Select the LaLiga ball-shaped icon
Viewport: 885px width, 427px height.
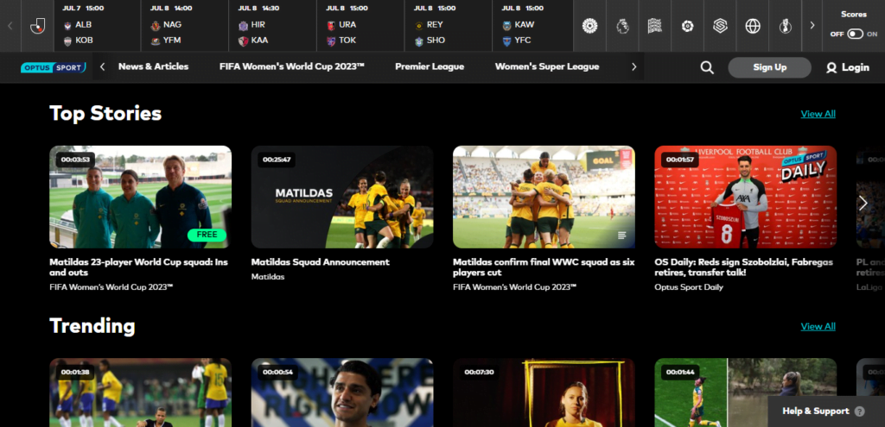point(687,26)
